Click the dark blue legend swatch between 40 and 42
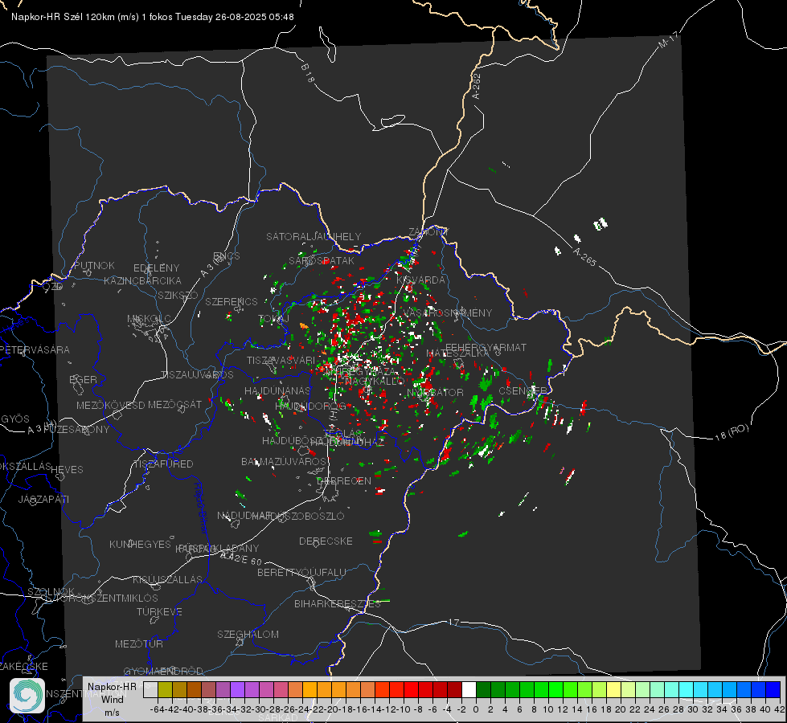This screenshot has width=787, height=723. point(773,689)
